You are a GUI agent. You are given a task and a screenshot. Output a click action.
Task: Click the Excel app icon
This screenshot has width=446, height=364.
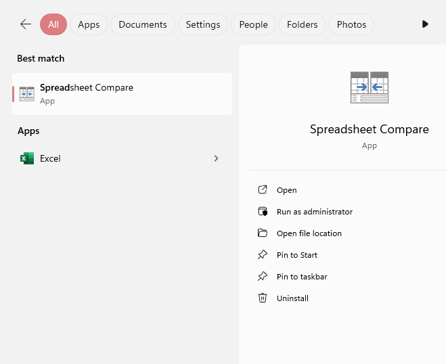27,158
